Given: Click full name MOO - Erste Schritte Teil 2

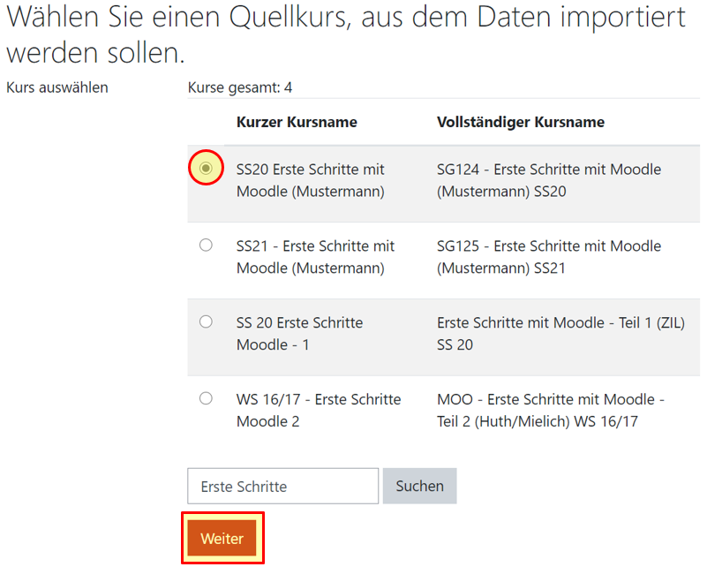Looking at the screenshot, I should pos(551,411).
